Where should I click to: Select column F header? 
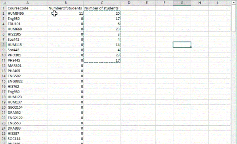[x=164, y=3]
